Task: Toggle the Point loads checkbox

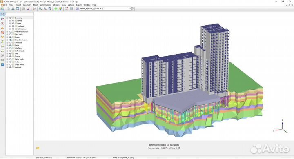Action: click(x=13, y=35)
